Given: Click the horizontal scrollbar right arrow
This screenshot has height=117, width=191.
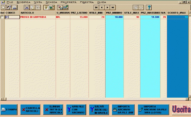Looking at the screenshot, I should [186, 99].
